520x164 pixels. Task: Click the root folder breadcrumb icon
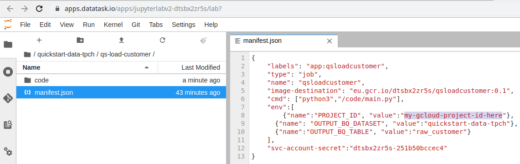(27, 54)
